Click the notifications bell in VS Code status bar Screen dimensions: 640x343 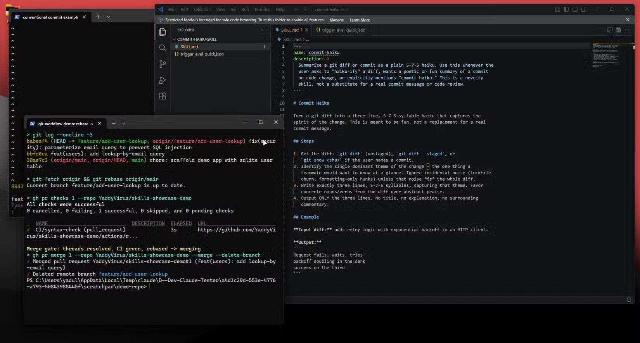(629, 300)
